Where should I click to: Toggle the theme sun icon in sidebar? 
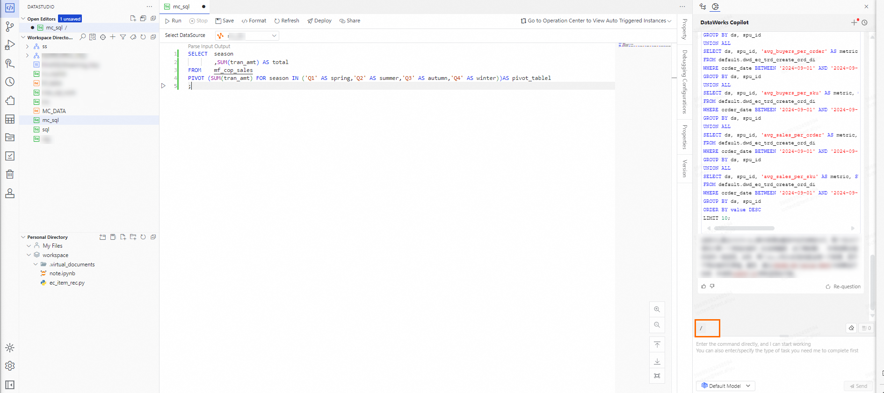pos(10,348)
